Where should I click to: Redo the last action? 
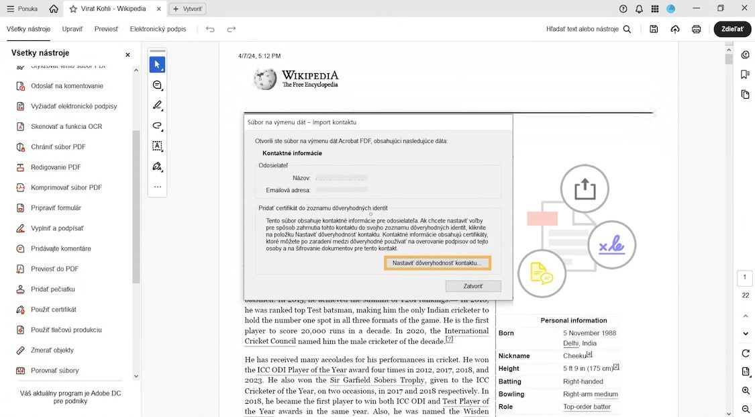[x=232, y=30]
